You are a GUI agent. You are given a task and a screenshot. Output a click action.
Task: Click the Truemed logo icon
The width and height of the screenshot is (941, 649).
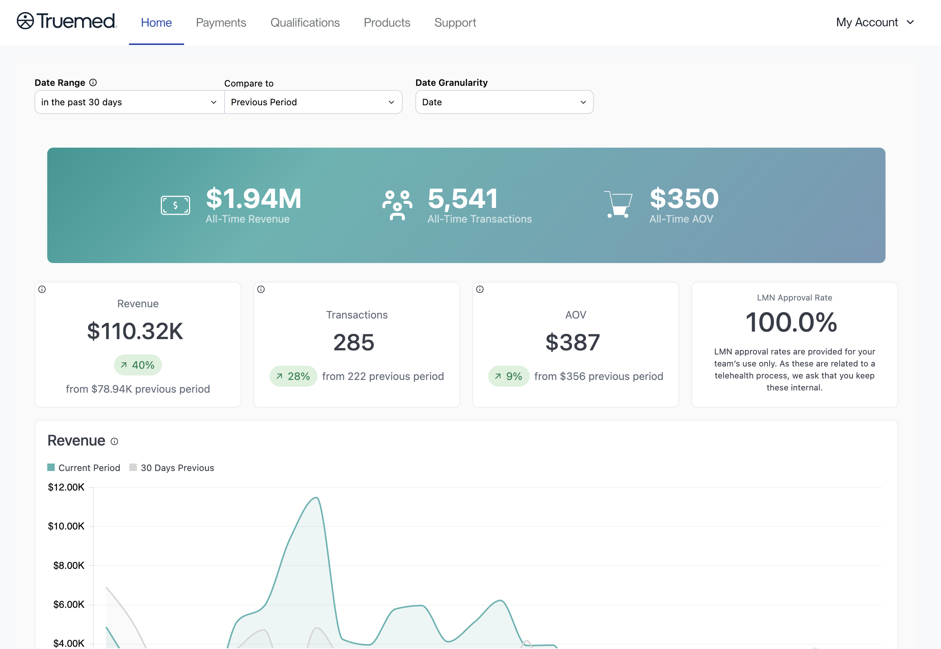coord(25,21)
